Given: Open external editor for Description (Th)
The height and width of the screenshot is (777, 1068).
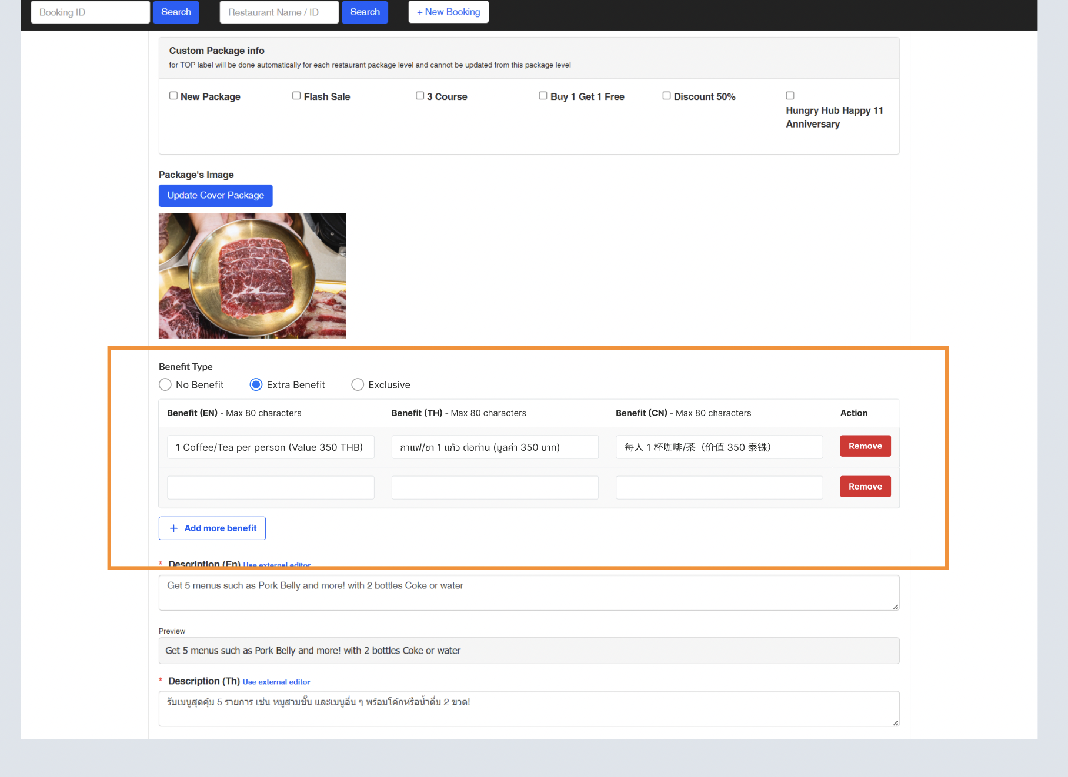Looking at the screenshot, I should pos(276,682).
